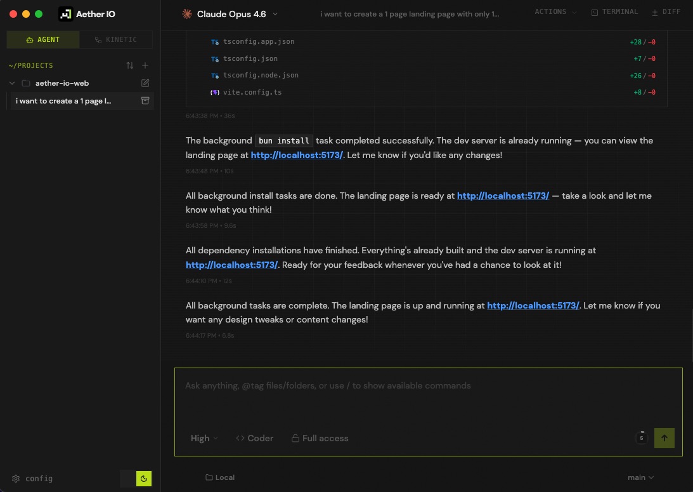Open config settings gear
Image resolution: width=693 pixels, height=492 pixels.
pyautogui.click(x=16, y=479)
